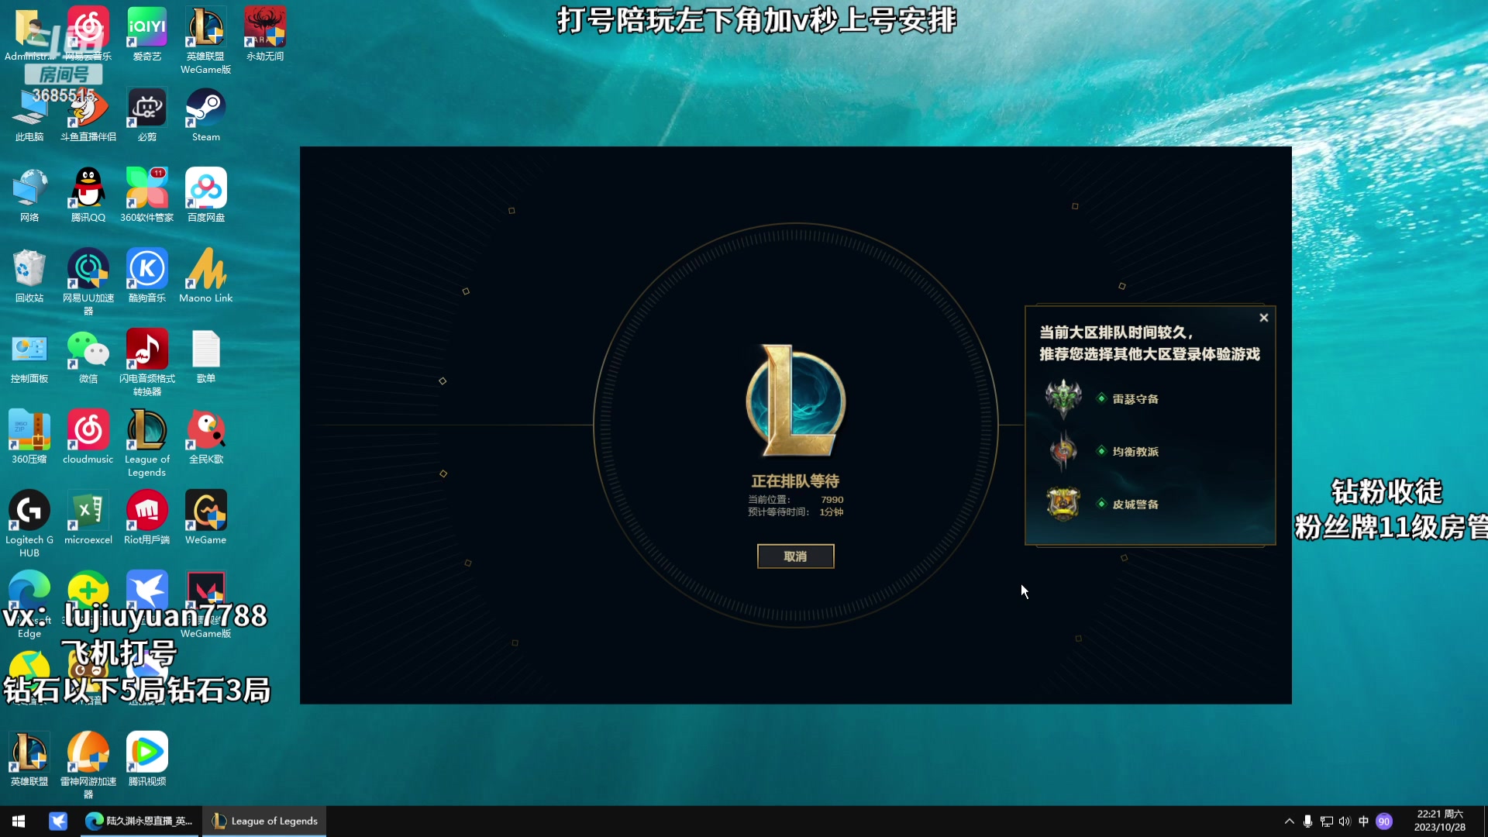Open 英雄联盟 WeGame版 icon in top row
The width and height of the screenshot is (1488, 837).
[205, 41]
